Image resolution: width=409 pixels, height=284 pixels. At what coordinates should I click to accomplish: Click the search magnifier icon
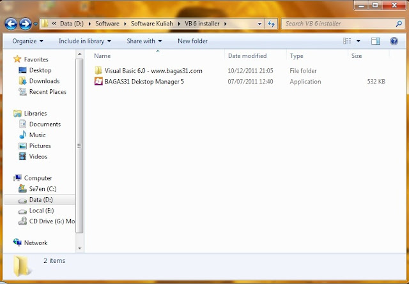[x=399, y=24]
